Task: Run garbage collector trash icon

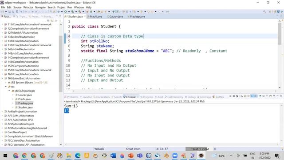Action: pyautogui.click(x=215, y=149)
